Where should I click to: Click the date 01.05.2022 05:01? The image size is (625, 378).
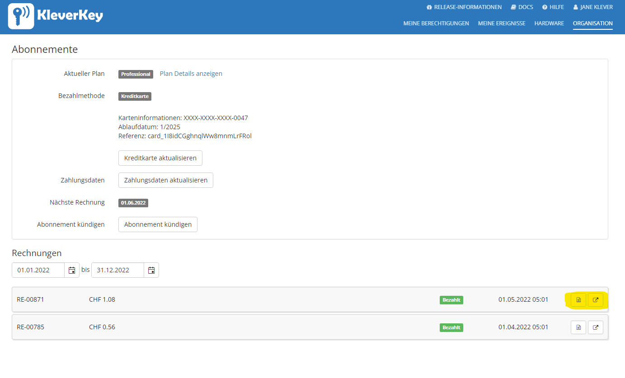coord(523,299)
